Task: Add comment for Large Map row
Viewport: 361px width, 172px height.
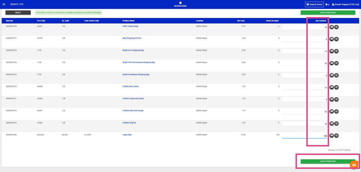Action: pyautogui.click(x=332, y=136)
